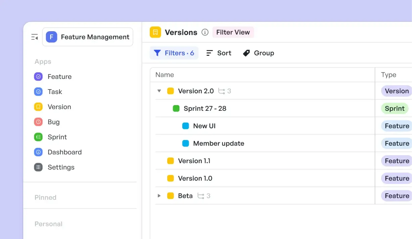Click the blue square beside Member update

click(186, 143)
